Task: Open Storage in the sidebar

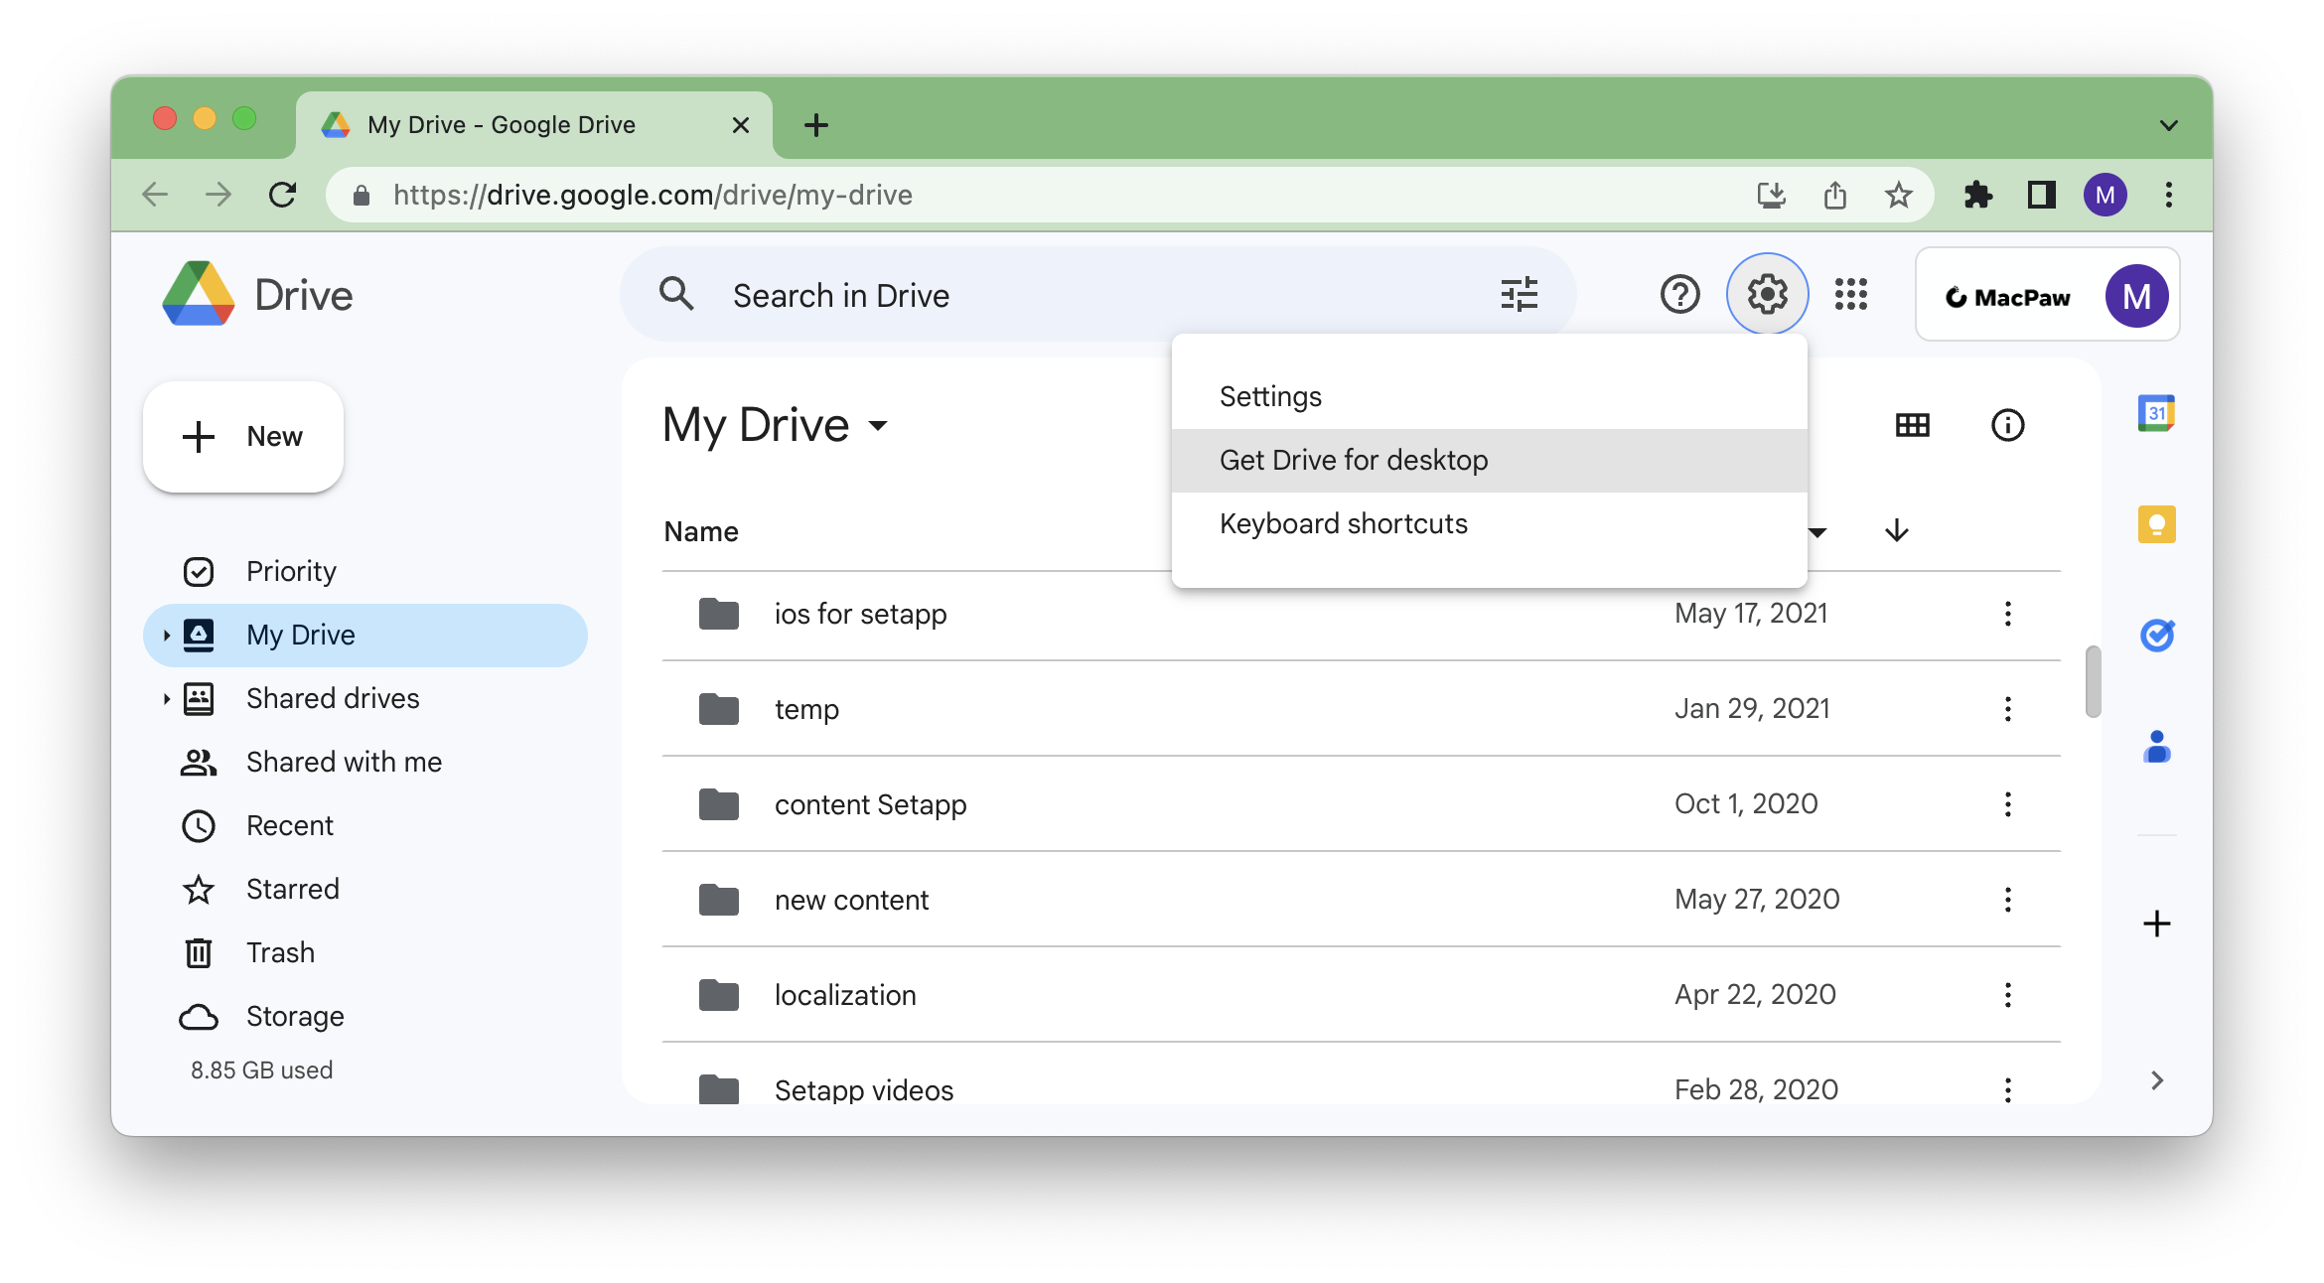Action: (x=295, y=1017)
